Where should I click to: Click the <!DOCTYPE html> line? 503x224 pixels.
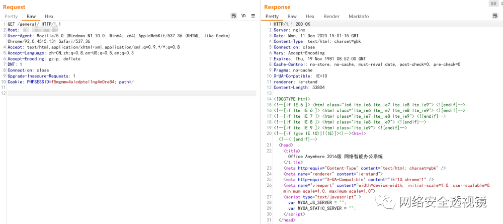click(x=292, y=99)
